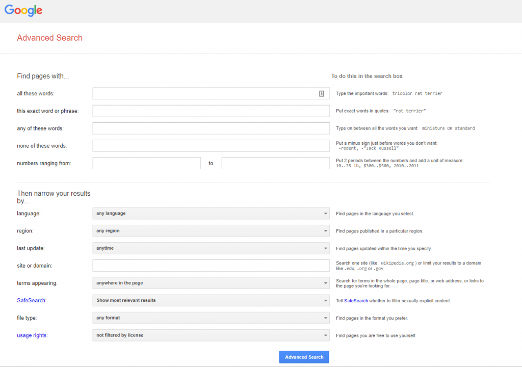Screen dimensions: 522x367
Task: Click the blue Advanced Search button
Action: coord(304,357)
